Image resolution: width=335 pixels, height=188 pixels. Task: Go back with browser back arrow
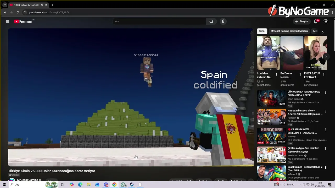click(x=5, y=12)
